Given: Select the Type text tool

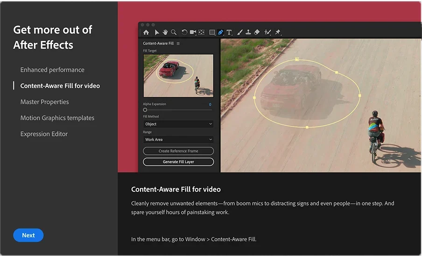Looking at the screenshot, I should tap(229, 32).
